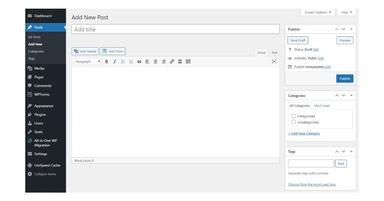
Task: Check the Uncategorized checkbox
Action: 293,122
